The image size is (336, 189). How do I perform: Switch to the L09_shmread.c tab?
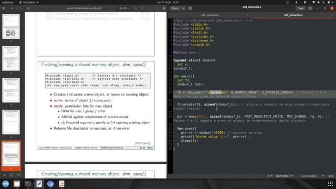(x=210, y=15)
